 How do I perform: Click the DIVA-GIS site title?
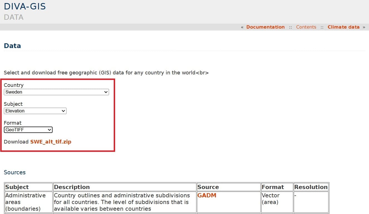point(25,6)
